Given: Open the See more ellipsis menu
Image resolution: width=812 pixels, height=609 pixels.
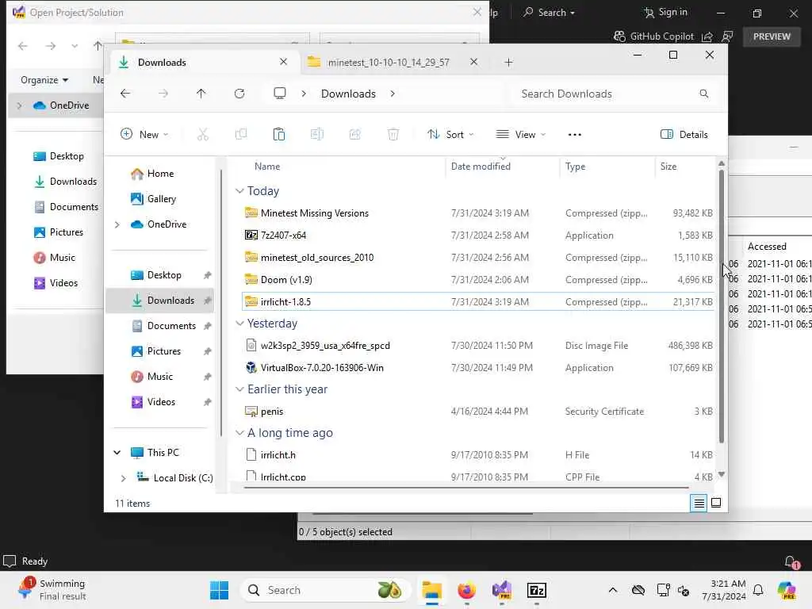Looking at the screenshot, I should click(x=574, y=135).
